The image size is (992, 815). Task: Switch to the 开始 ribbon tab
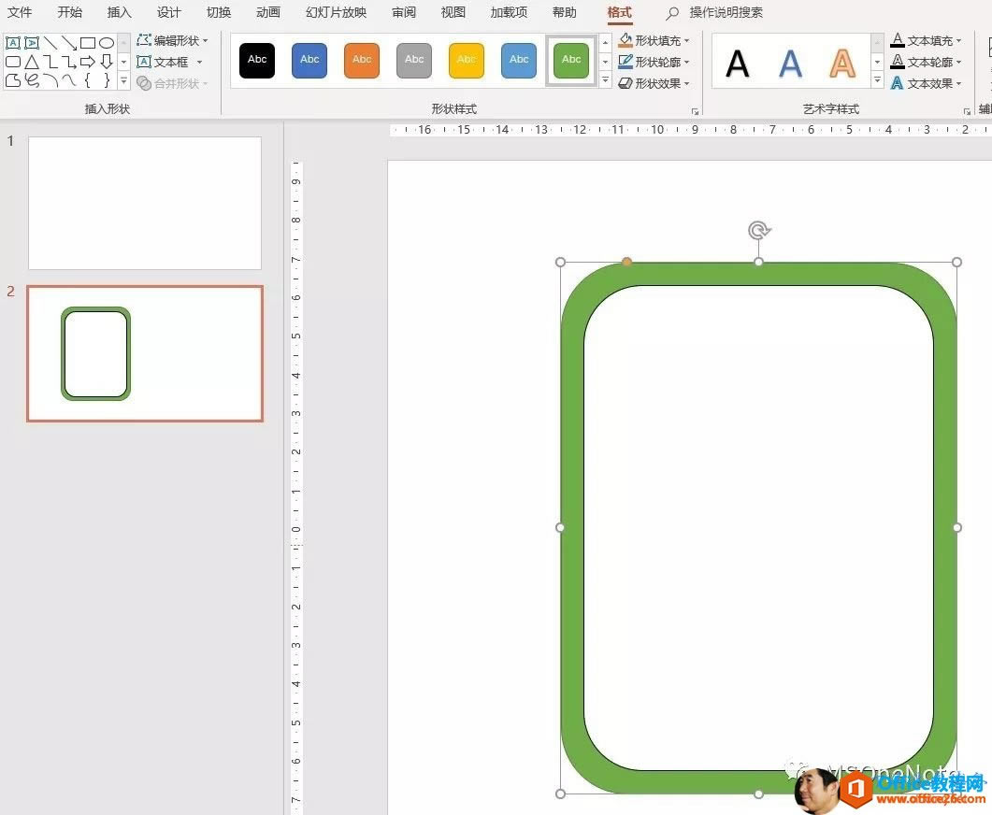click(x=69, y=12)
